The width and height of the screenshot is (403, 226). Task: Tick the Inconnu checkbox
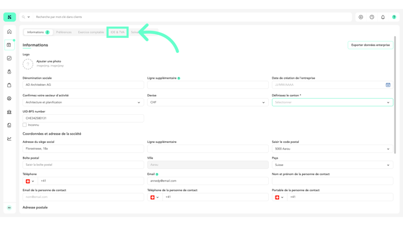point(25,125)
